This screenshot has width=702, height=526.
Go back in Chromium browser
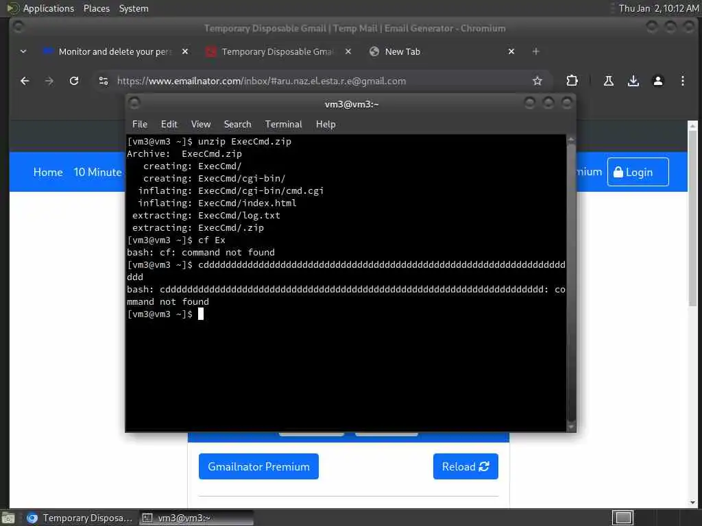(25, 81)
